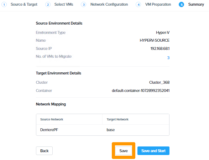Click the Back button

[x=44, y=151]
